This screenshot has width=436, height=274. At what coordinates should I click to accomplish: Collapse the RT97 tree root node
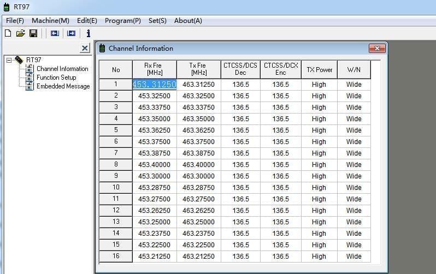coord(9,60)
